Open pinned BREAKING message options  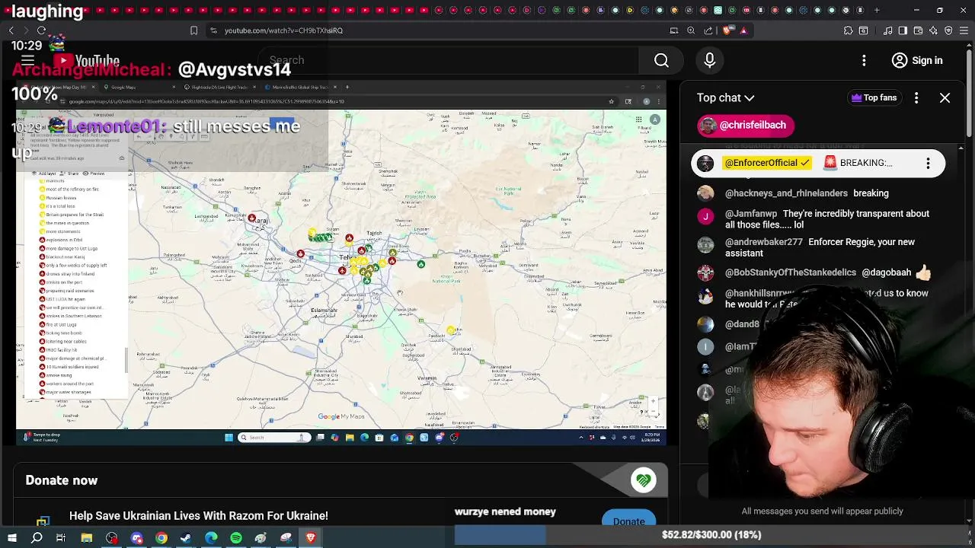click(x=928, y=163)
